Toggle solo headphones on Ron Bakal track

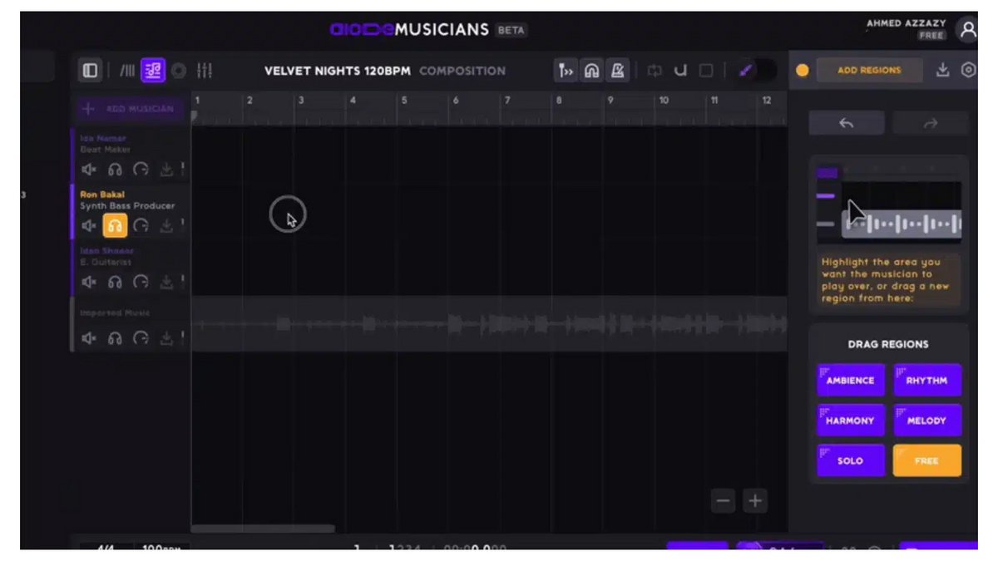click(x=115, y=225)
